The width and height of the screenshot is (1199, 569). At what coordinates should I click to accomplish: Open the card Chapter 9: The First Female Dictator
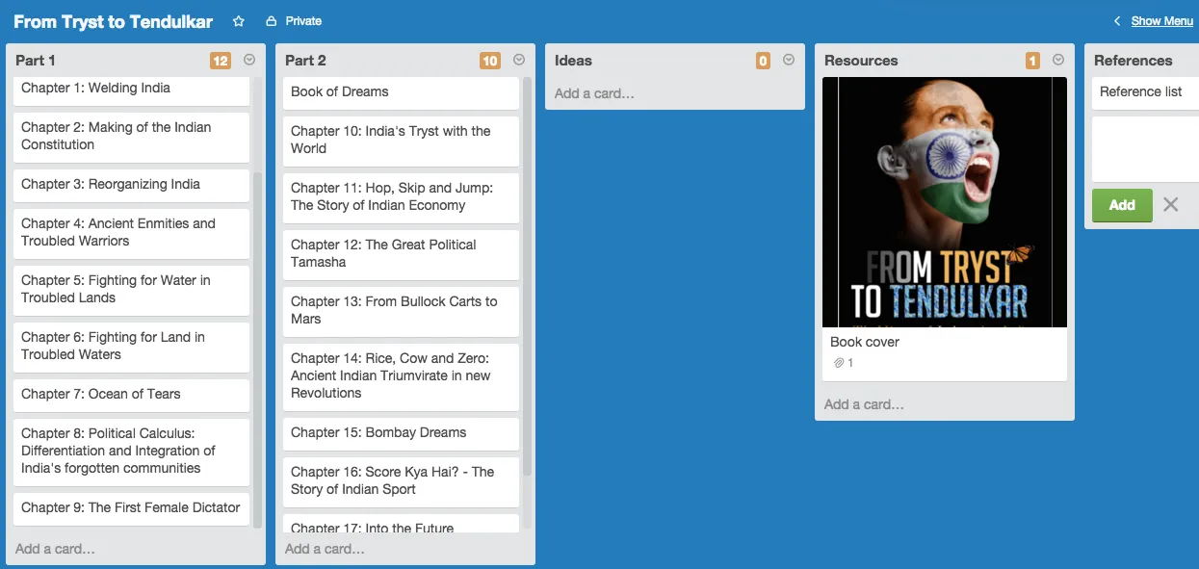coord(131,507)
